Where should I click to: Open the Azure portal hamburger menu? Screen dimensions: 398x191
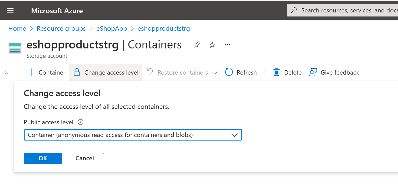(10, 10)
